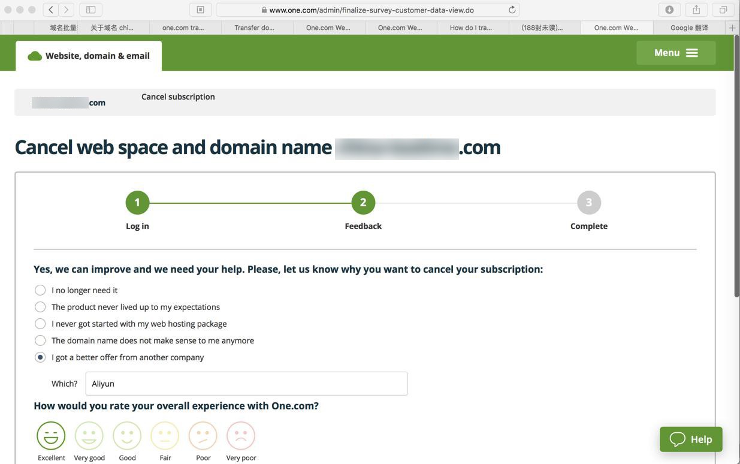Click step 3 Complete circle
This screenshot has height=464, width=740.
[589, 203]
